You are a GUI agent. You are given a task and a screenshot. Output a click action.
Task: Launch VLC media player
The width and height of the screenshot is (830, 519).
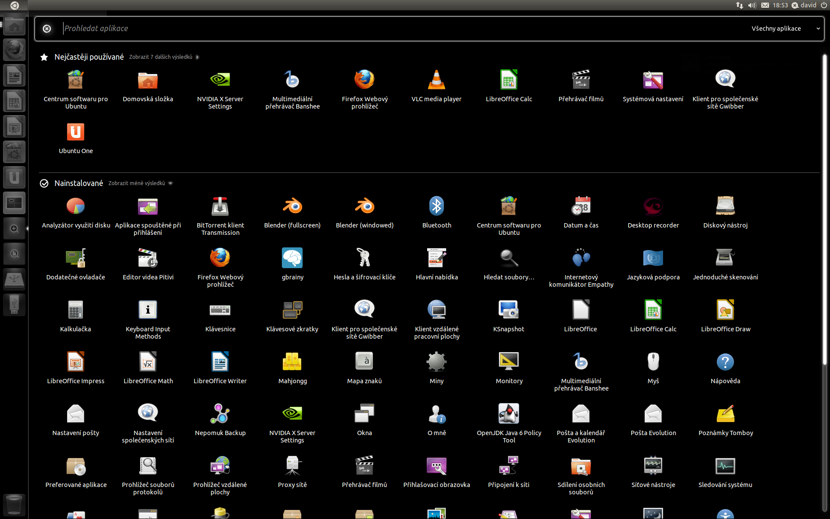(x=437, y=85)
